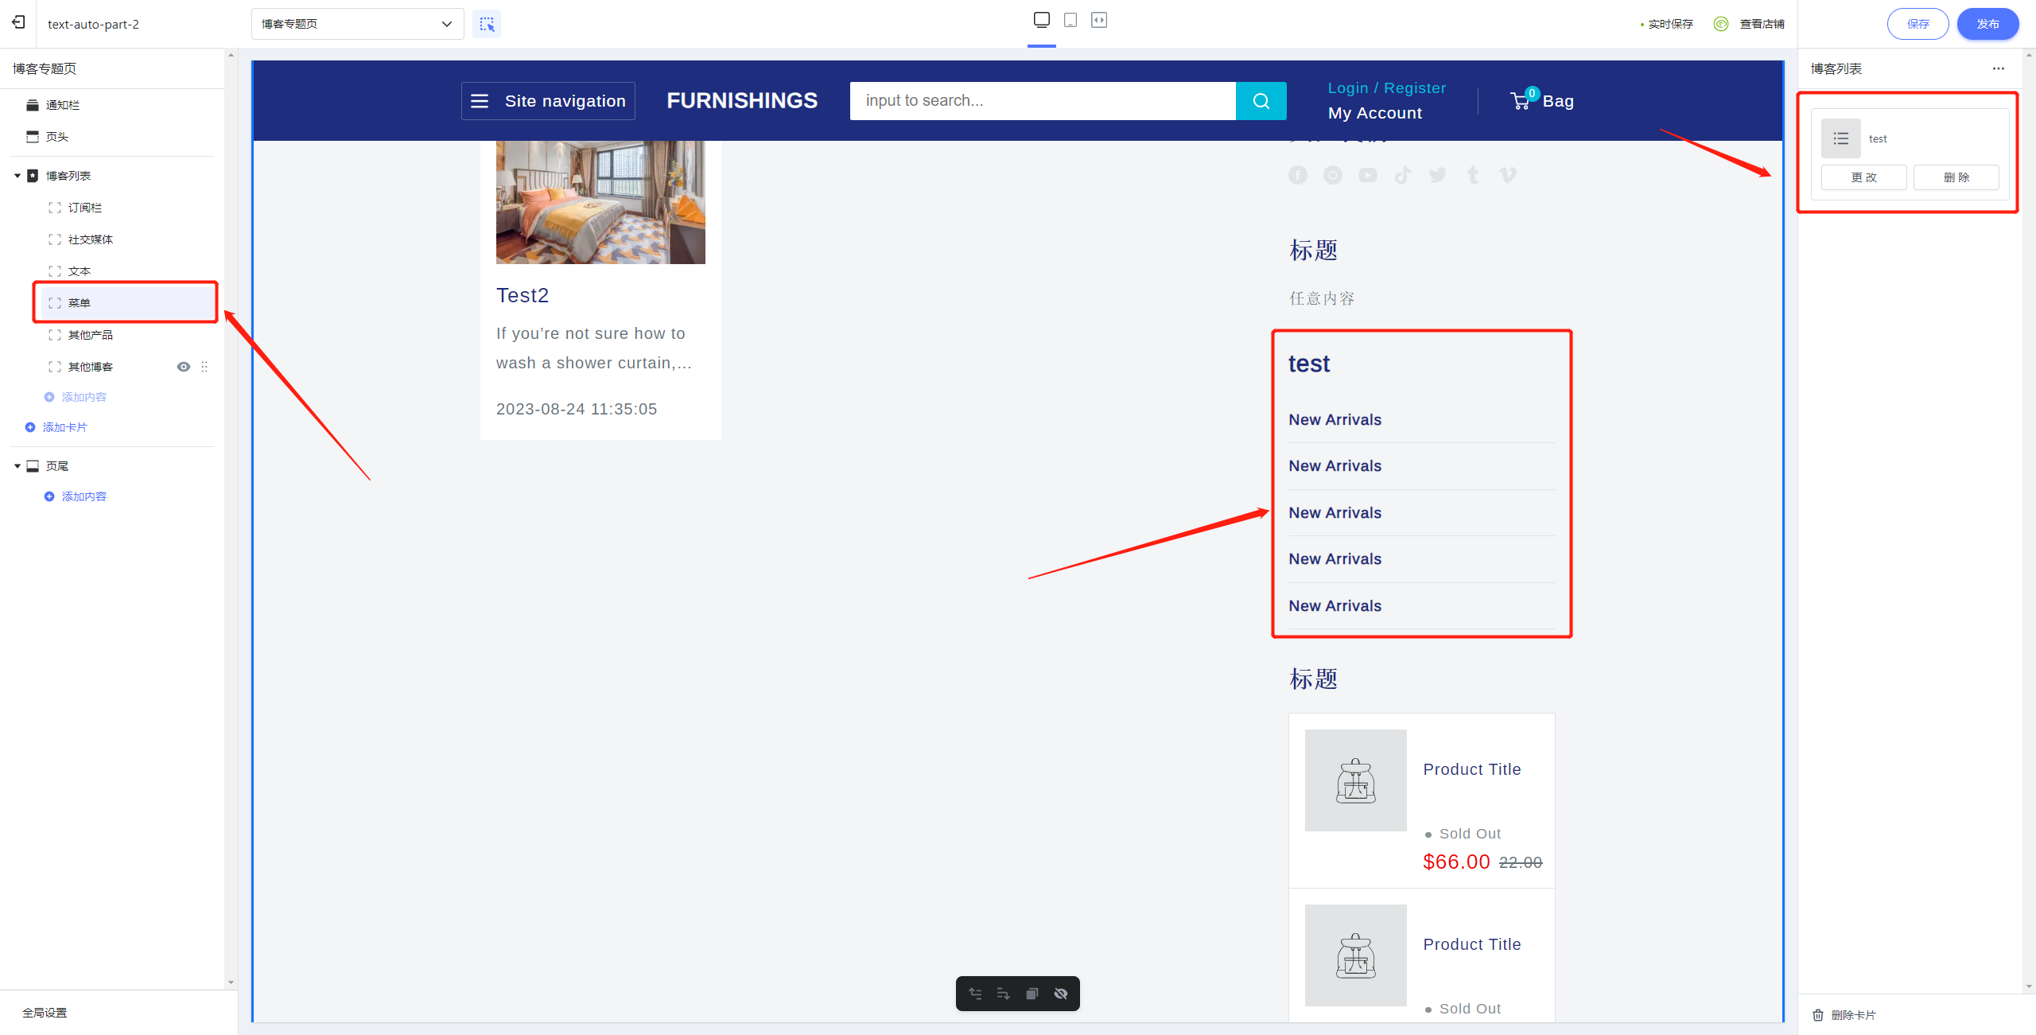This screenshot has width=2036, height=1035.
Task: Collapse the 博客列表 tree section
Action: [x=17, y=176]
